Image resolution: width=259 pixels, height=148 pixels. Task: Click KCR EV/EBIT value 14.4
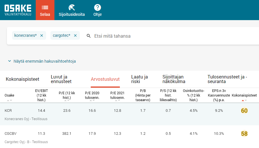pos(41,111)
